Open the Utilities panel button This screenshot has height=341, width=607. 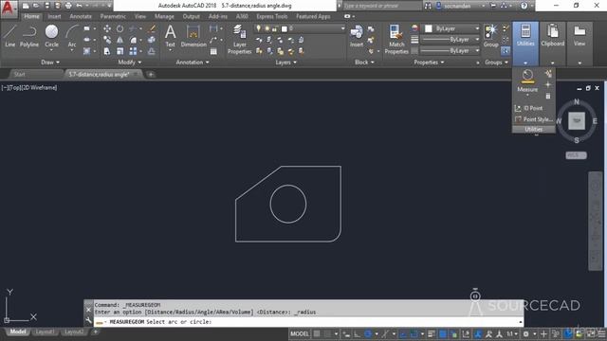tap(525, 44)
